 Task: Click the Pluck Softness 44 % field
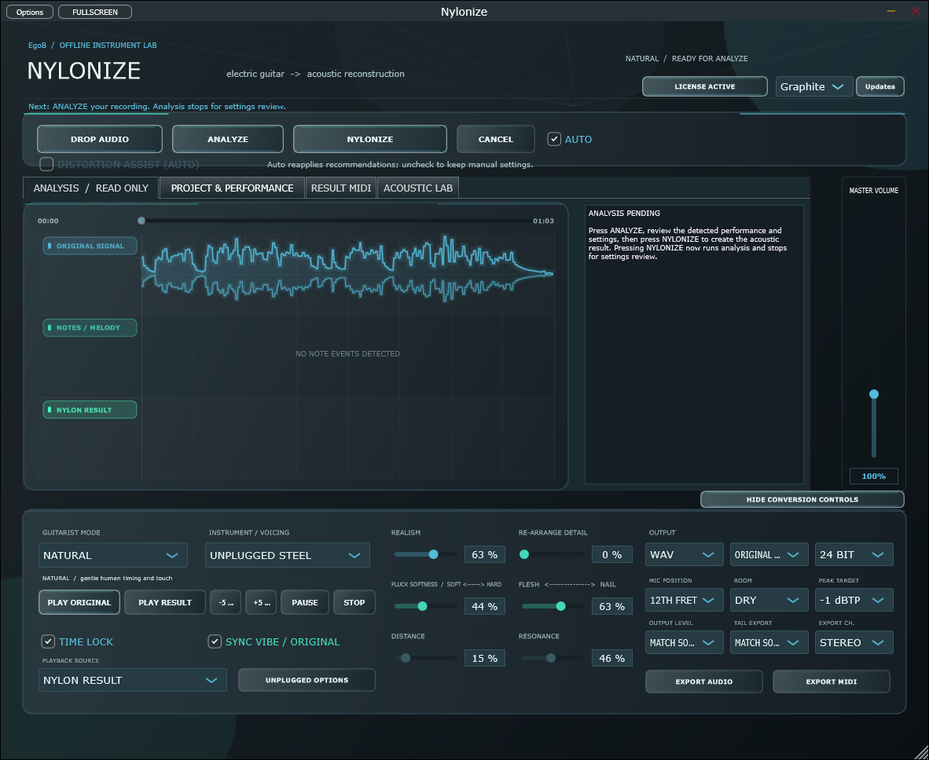(485, 606)
